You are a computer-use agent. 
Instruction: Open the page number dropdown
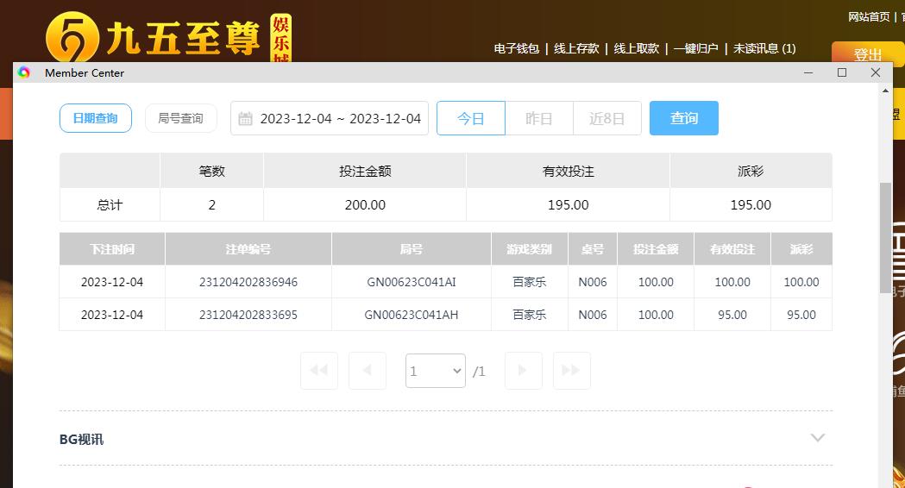(435, 371)
